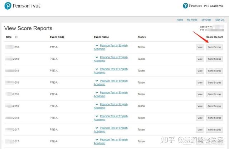229x149 pixels.
Task: Click Taken status in the fifth exam row
Action: (141, 94)
